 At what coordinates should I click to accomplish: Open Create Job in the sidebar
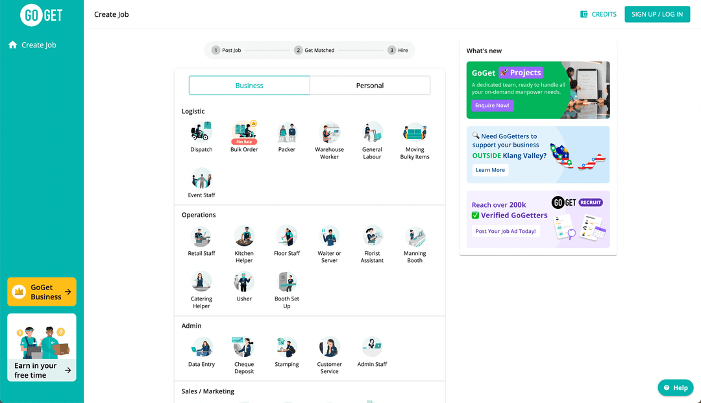point(38,45)
